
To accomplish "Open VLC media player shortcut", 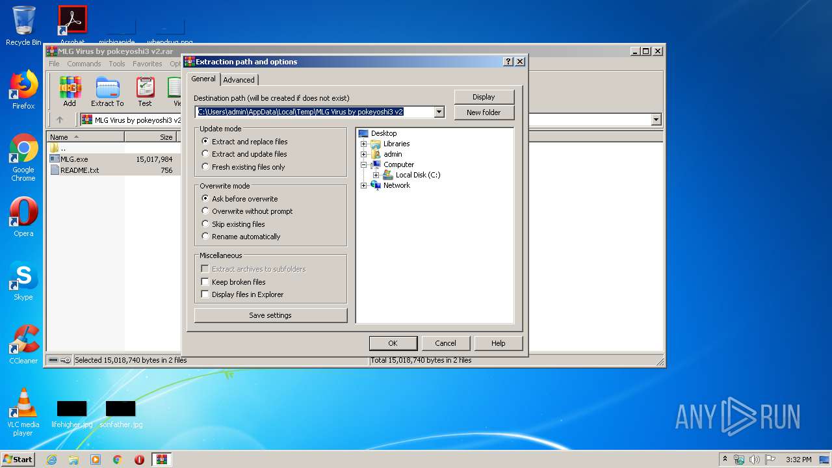I will pyautogui.click(x=23, y=412).
